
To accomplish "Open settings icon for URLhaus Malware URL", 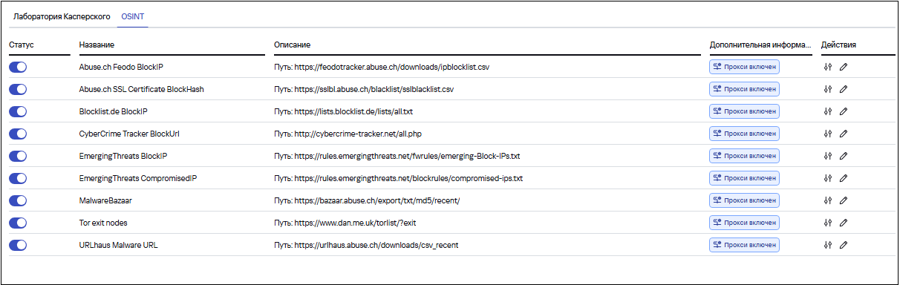I will (x=829, y=245).
